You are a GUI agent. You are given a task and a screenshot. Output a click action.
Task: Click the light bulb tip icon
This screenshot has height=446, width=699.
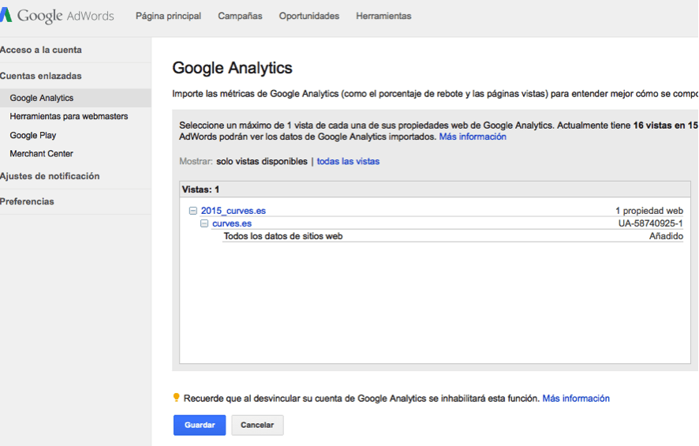tap(176, 397)
